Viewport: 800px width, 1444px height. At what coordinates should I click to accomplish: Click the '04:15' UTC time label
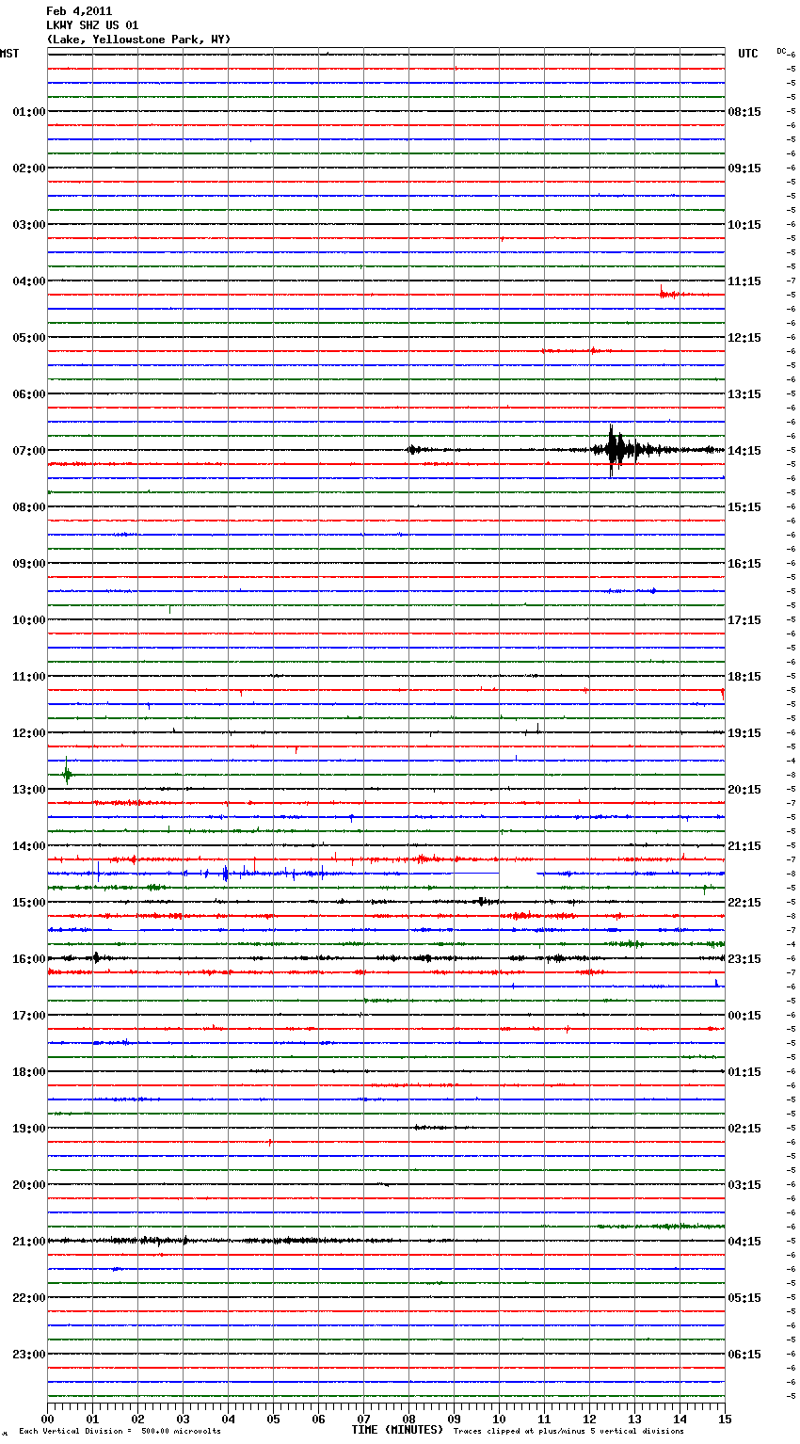click(x=744, y=1242)
